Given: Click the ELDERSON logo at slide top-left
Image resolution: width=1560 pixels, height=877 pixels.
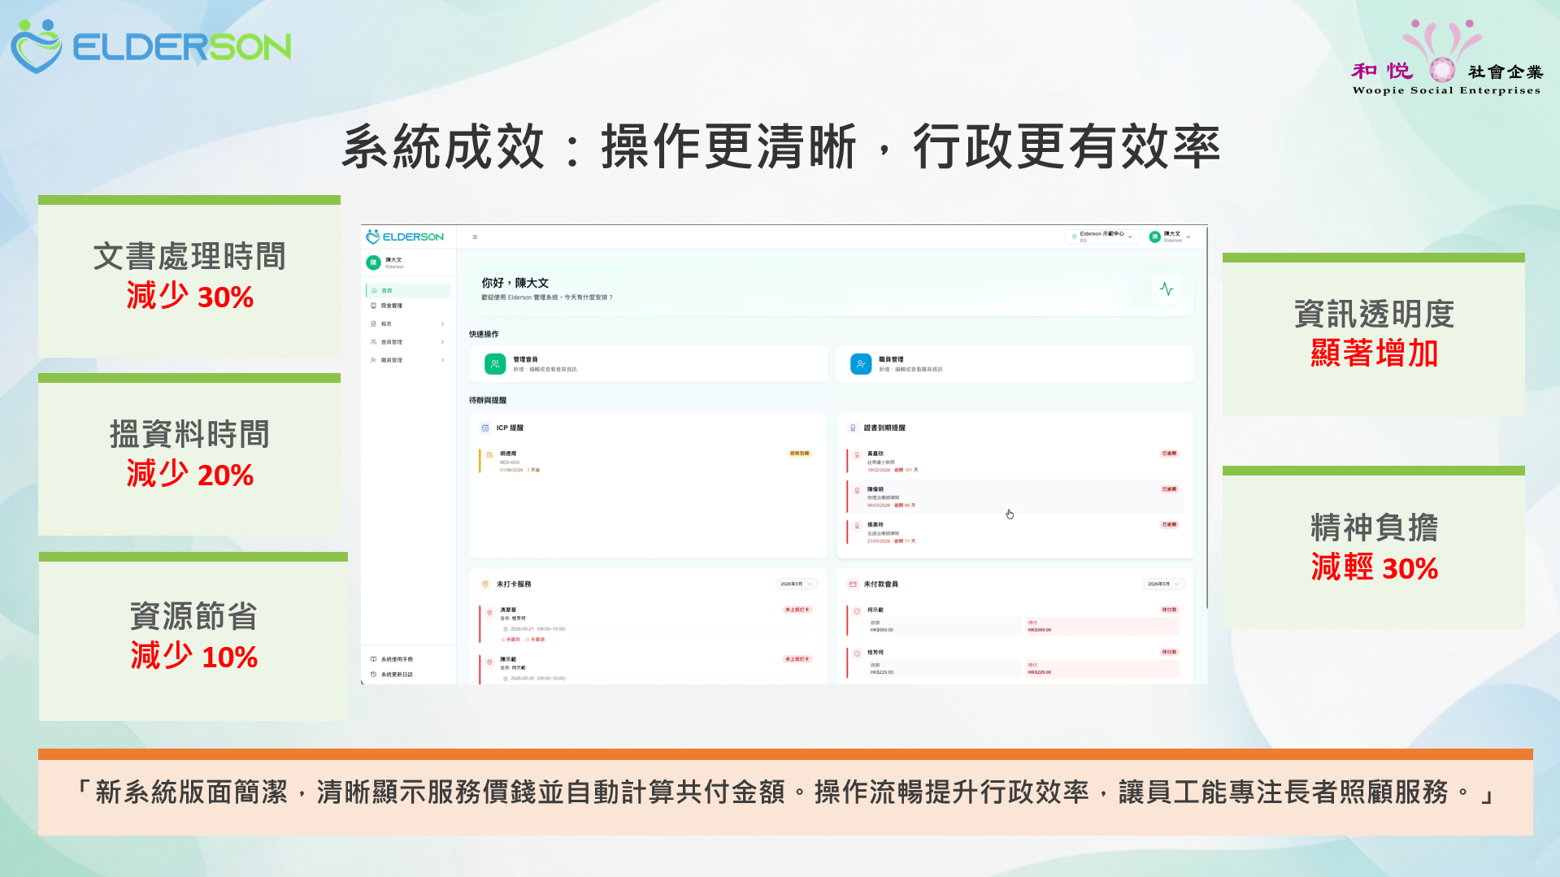Looking at the screenshot, I should click(151, 46).
